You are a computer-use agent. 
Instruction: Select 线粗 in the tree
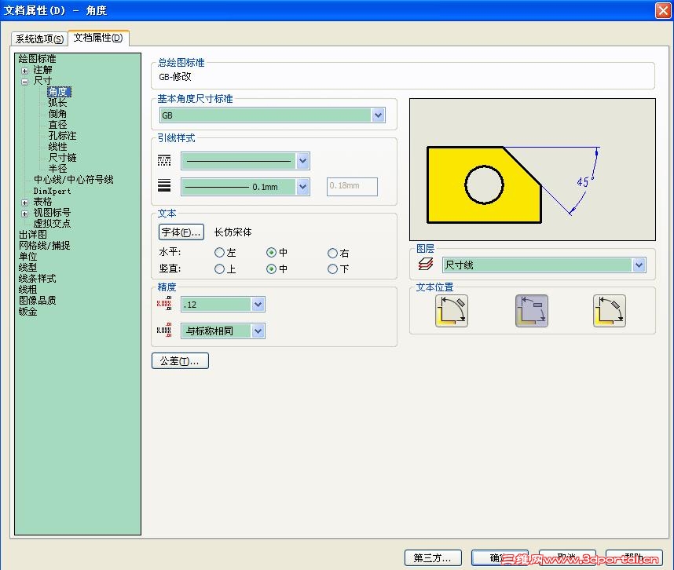tap(28, 290)
